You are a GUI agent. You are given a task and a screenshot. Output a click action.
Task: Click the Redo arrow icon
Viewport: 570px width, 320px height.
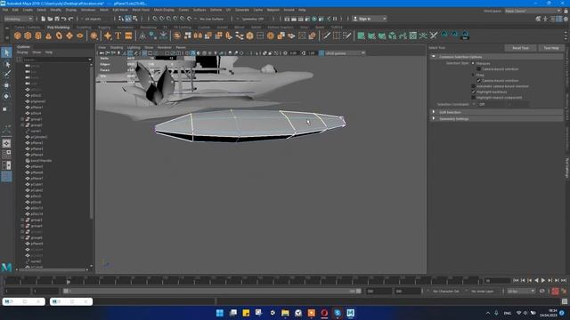[71, 19]
